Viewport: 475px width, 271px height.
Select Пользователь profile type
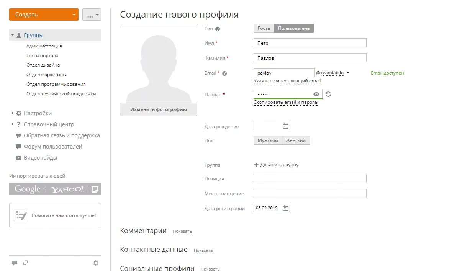pyautogui.click(x=294, y=28)
